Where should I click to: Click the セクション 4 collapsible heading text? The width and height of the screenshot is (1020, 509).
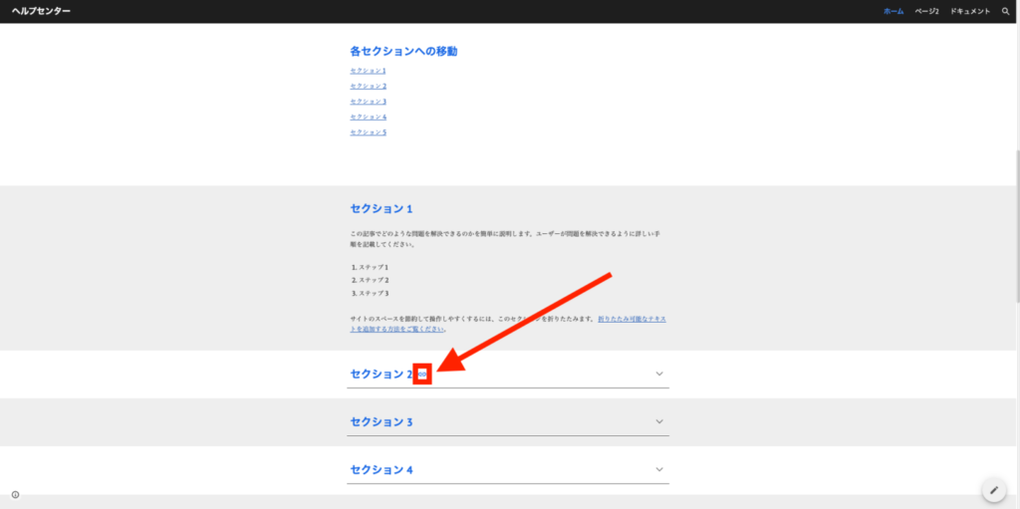click(381, 469)
